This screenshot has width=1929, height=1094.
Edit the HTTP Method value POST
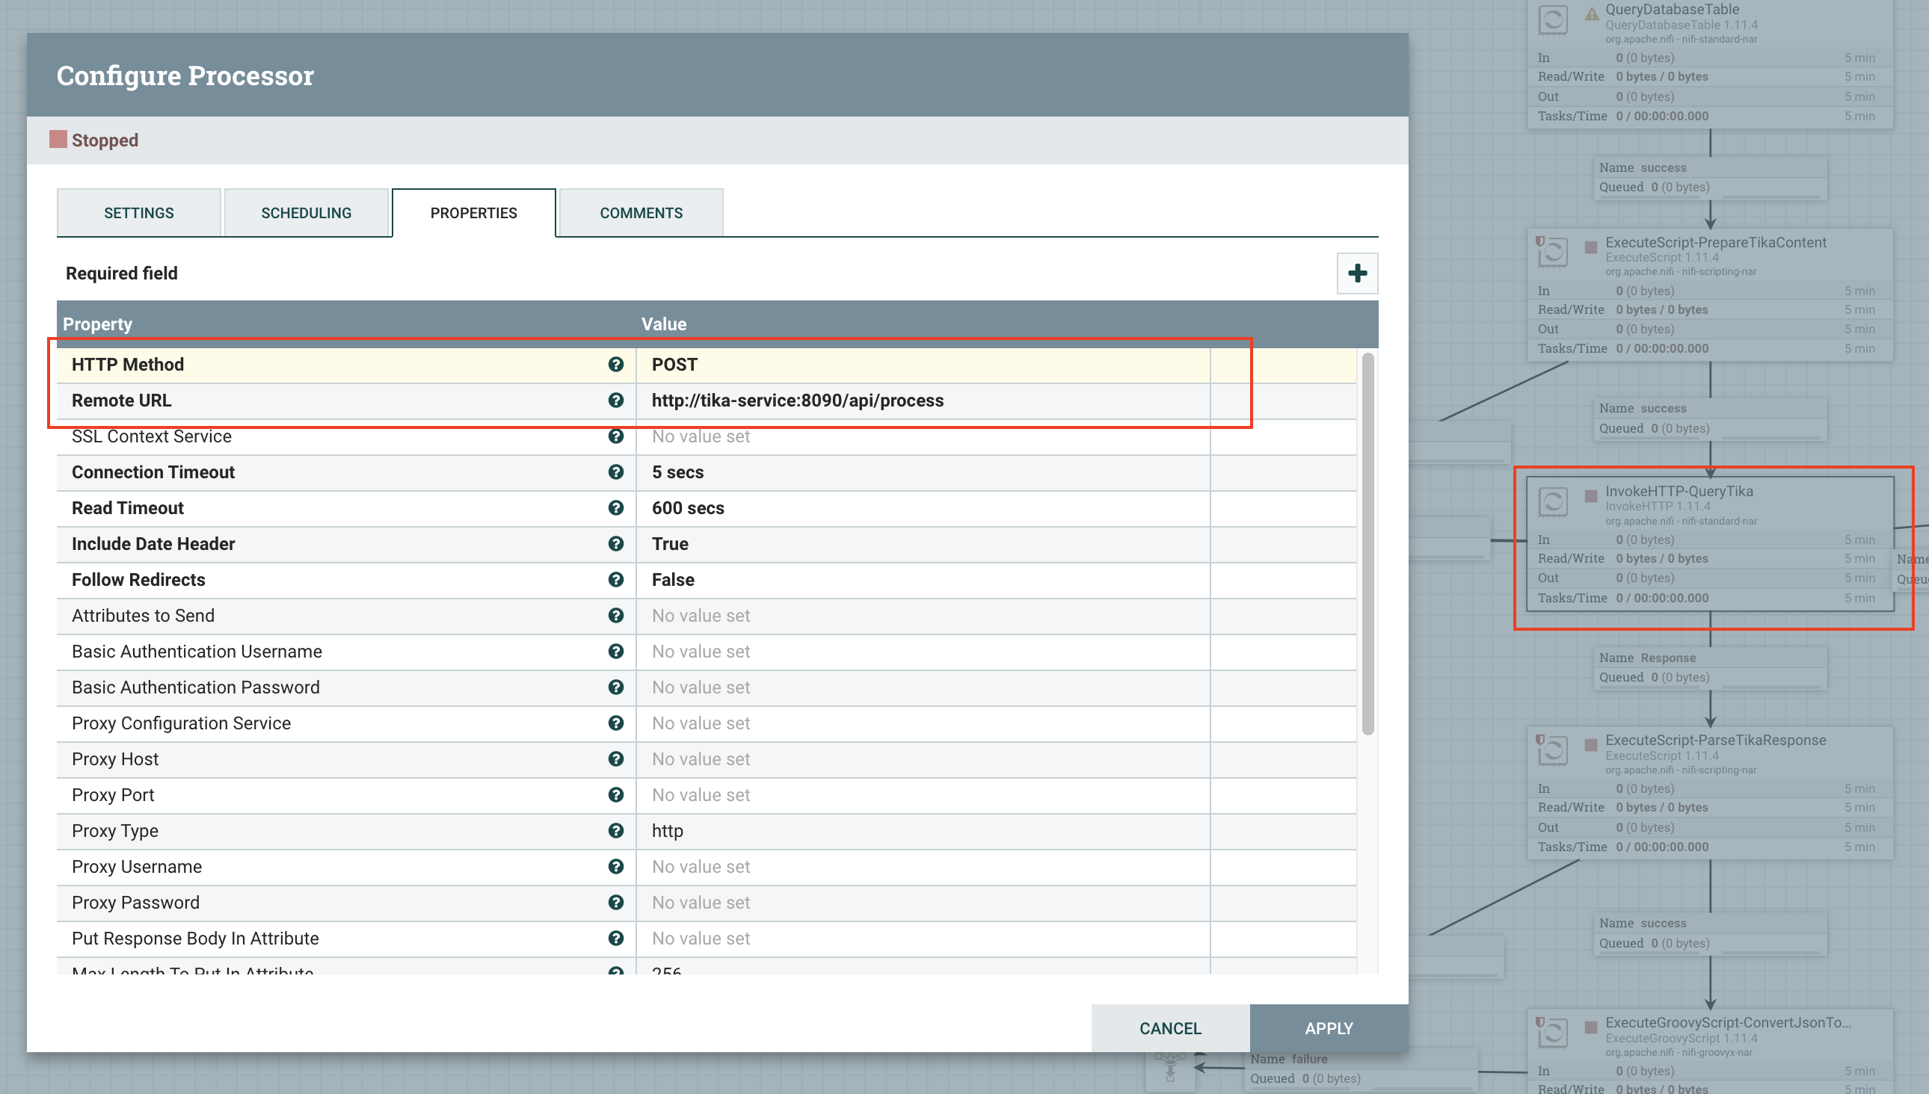(923, 365)
